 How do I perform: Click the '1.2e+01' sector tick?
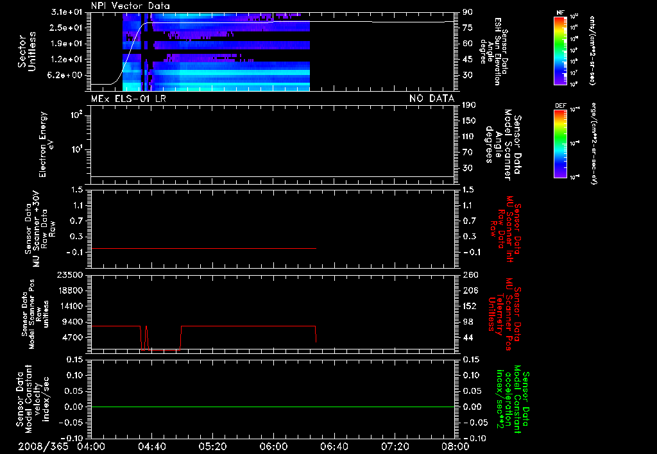67,60
